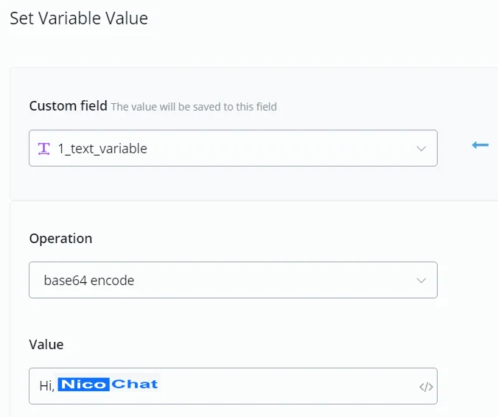498x417 pixels.
Task: Click the Operation label
Action: (x=60, y=239)
